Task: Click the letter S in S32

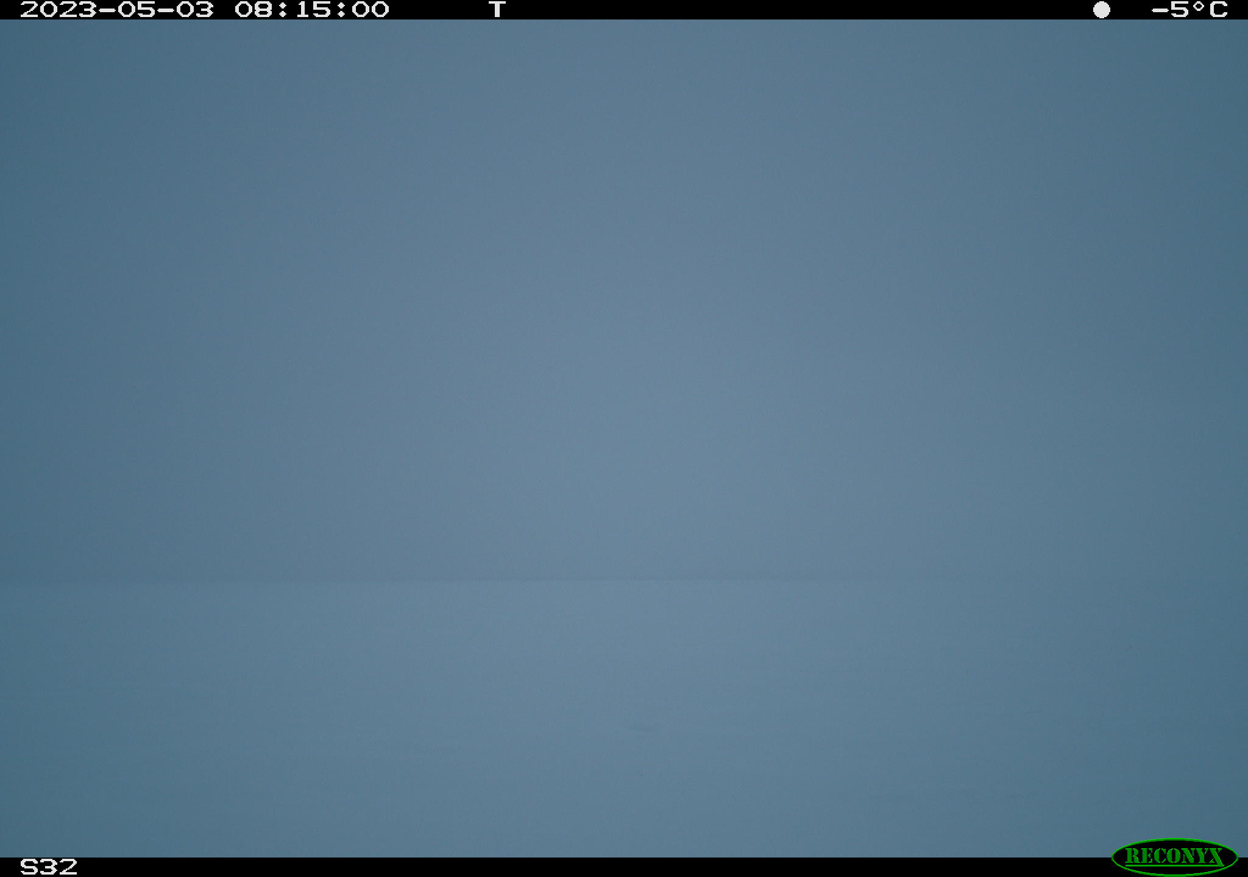Action: [28, 867]
